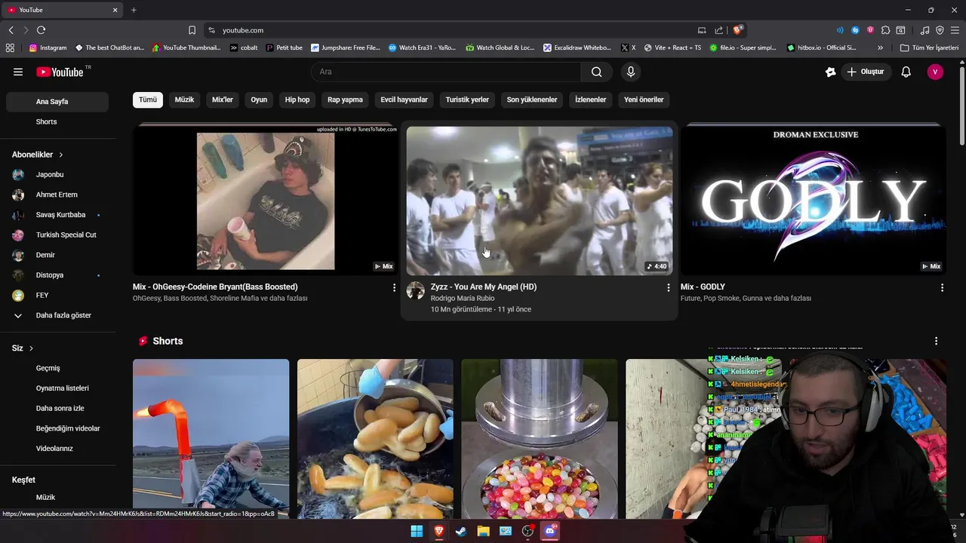Open the pink shield U extension
The width and height of the screenshot is (966, 543).
coord(870,30)
